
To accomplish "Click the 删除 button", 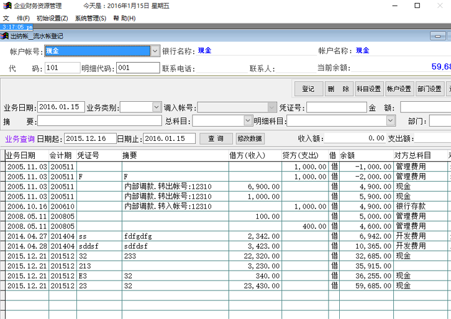I will (x=339, y=89).
